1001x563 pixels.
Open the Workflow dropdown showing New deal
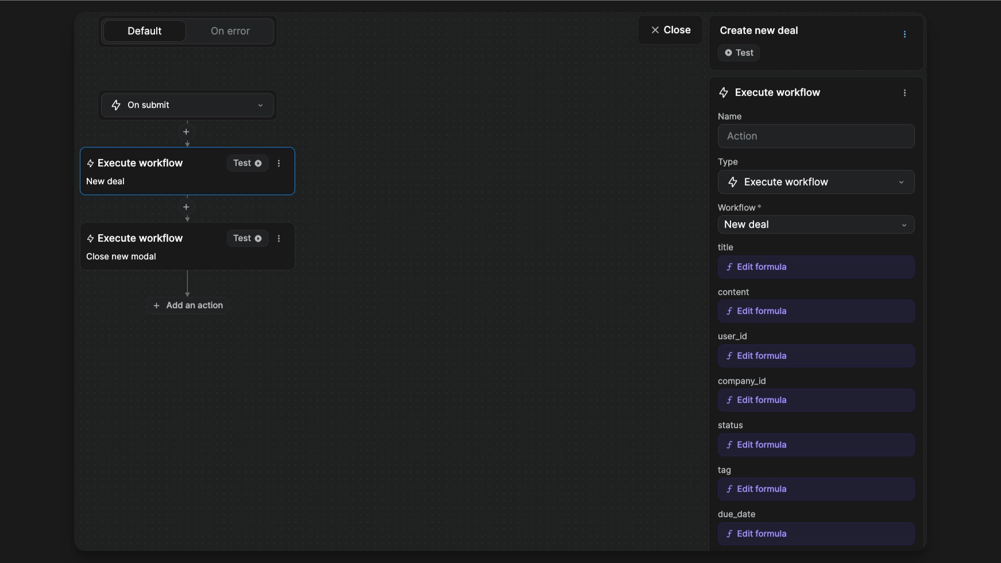tap(816, 224)
